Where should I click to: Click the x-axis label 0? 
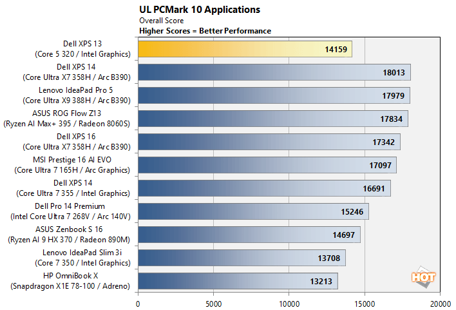(x=138, y=304)
